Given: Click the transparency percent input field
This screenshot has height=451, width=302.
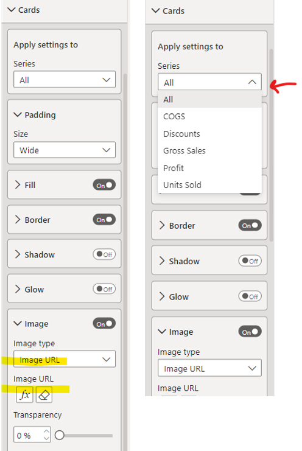Looking at the screenshot, I should pos(29,435).
